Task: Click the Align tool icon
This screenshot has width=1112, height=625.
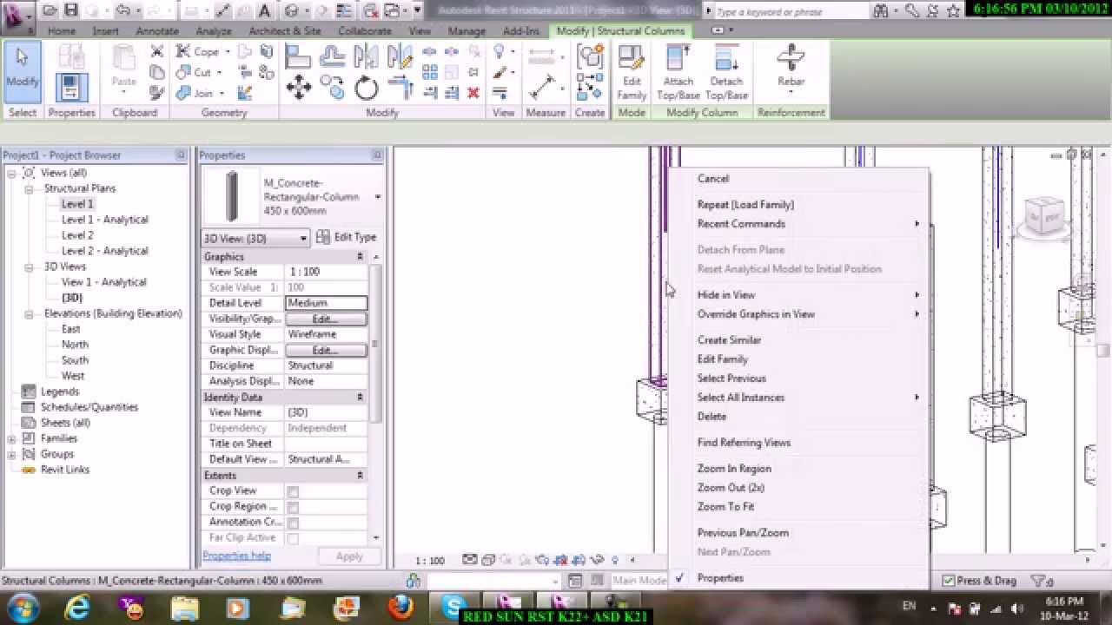Action: [299, 56]
